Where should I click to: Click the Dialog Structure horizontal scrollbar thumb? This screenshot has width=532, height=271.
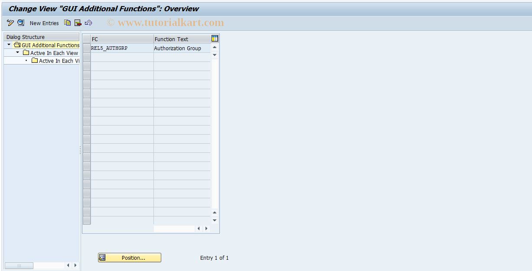coord(19,265)
